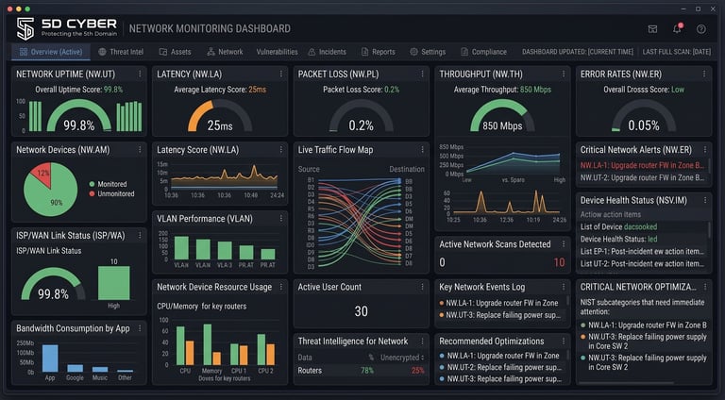Click the 850 Mbps throughput gauge
This screenshot has height=400, width=725.
[502, 117]
